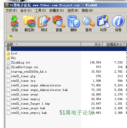Select the parent directory '..' row

click(66, 49)
